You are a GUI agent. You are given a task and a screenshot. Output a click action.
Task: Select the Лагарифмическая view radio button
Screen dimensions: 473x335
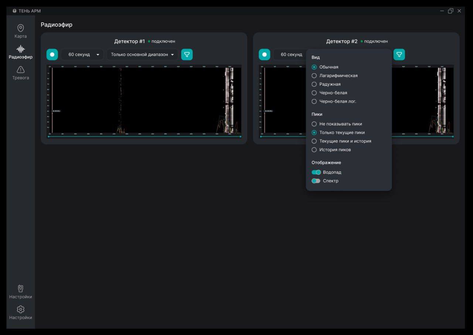pyautogui.click(x=314, y=76)
